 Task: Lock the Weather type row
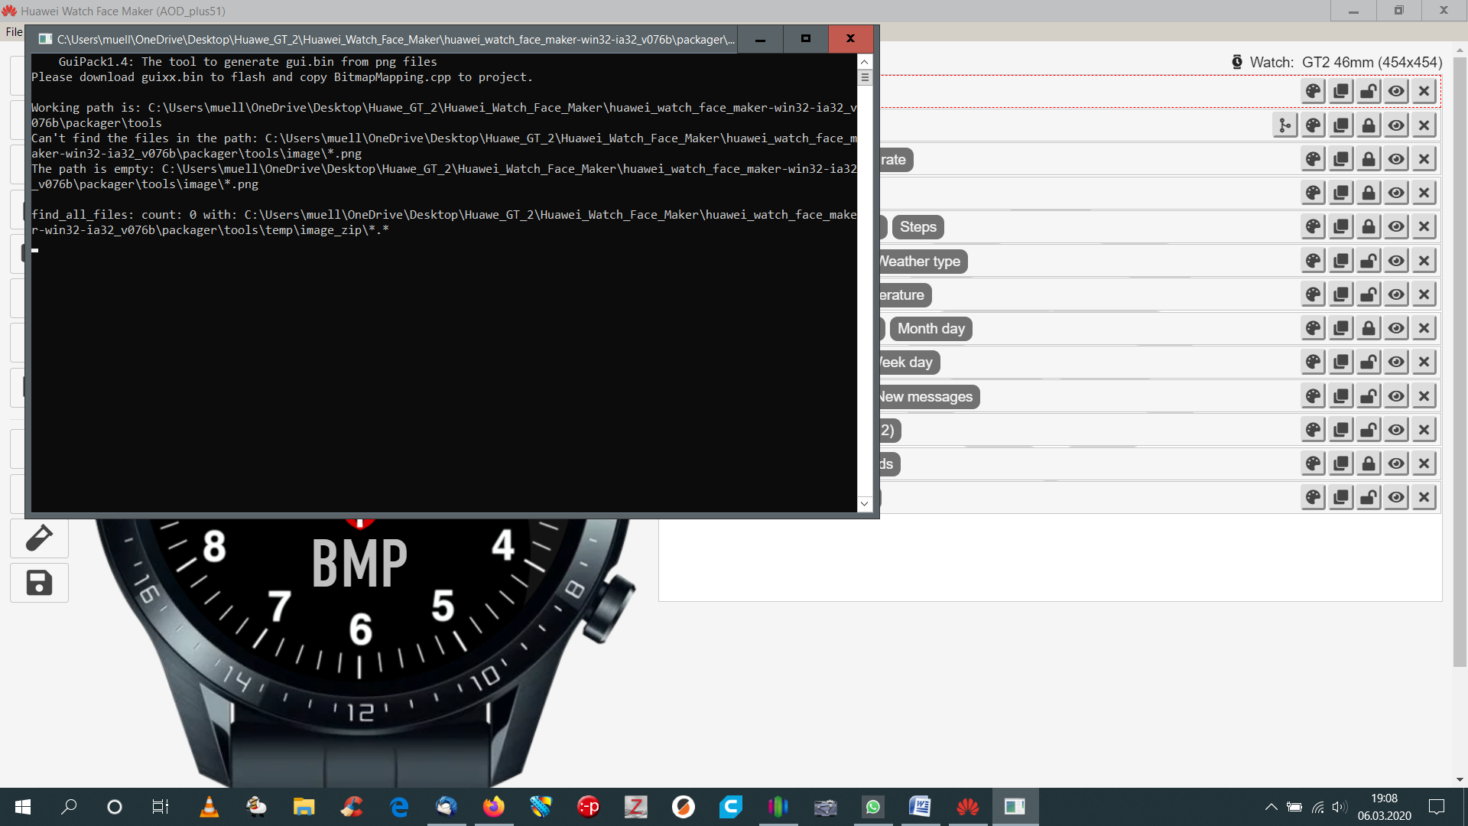[1369, 261]
